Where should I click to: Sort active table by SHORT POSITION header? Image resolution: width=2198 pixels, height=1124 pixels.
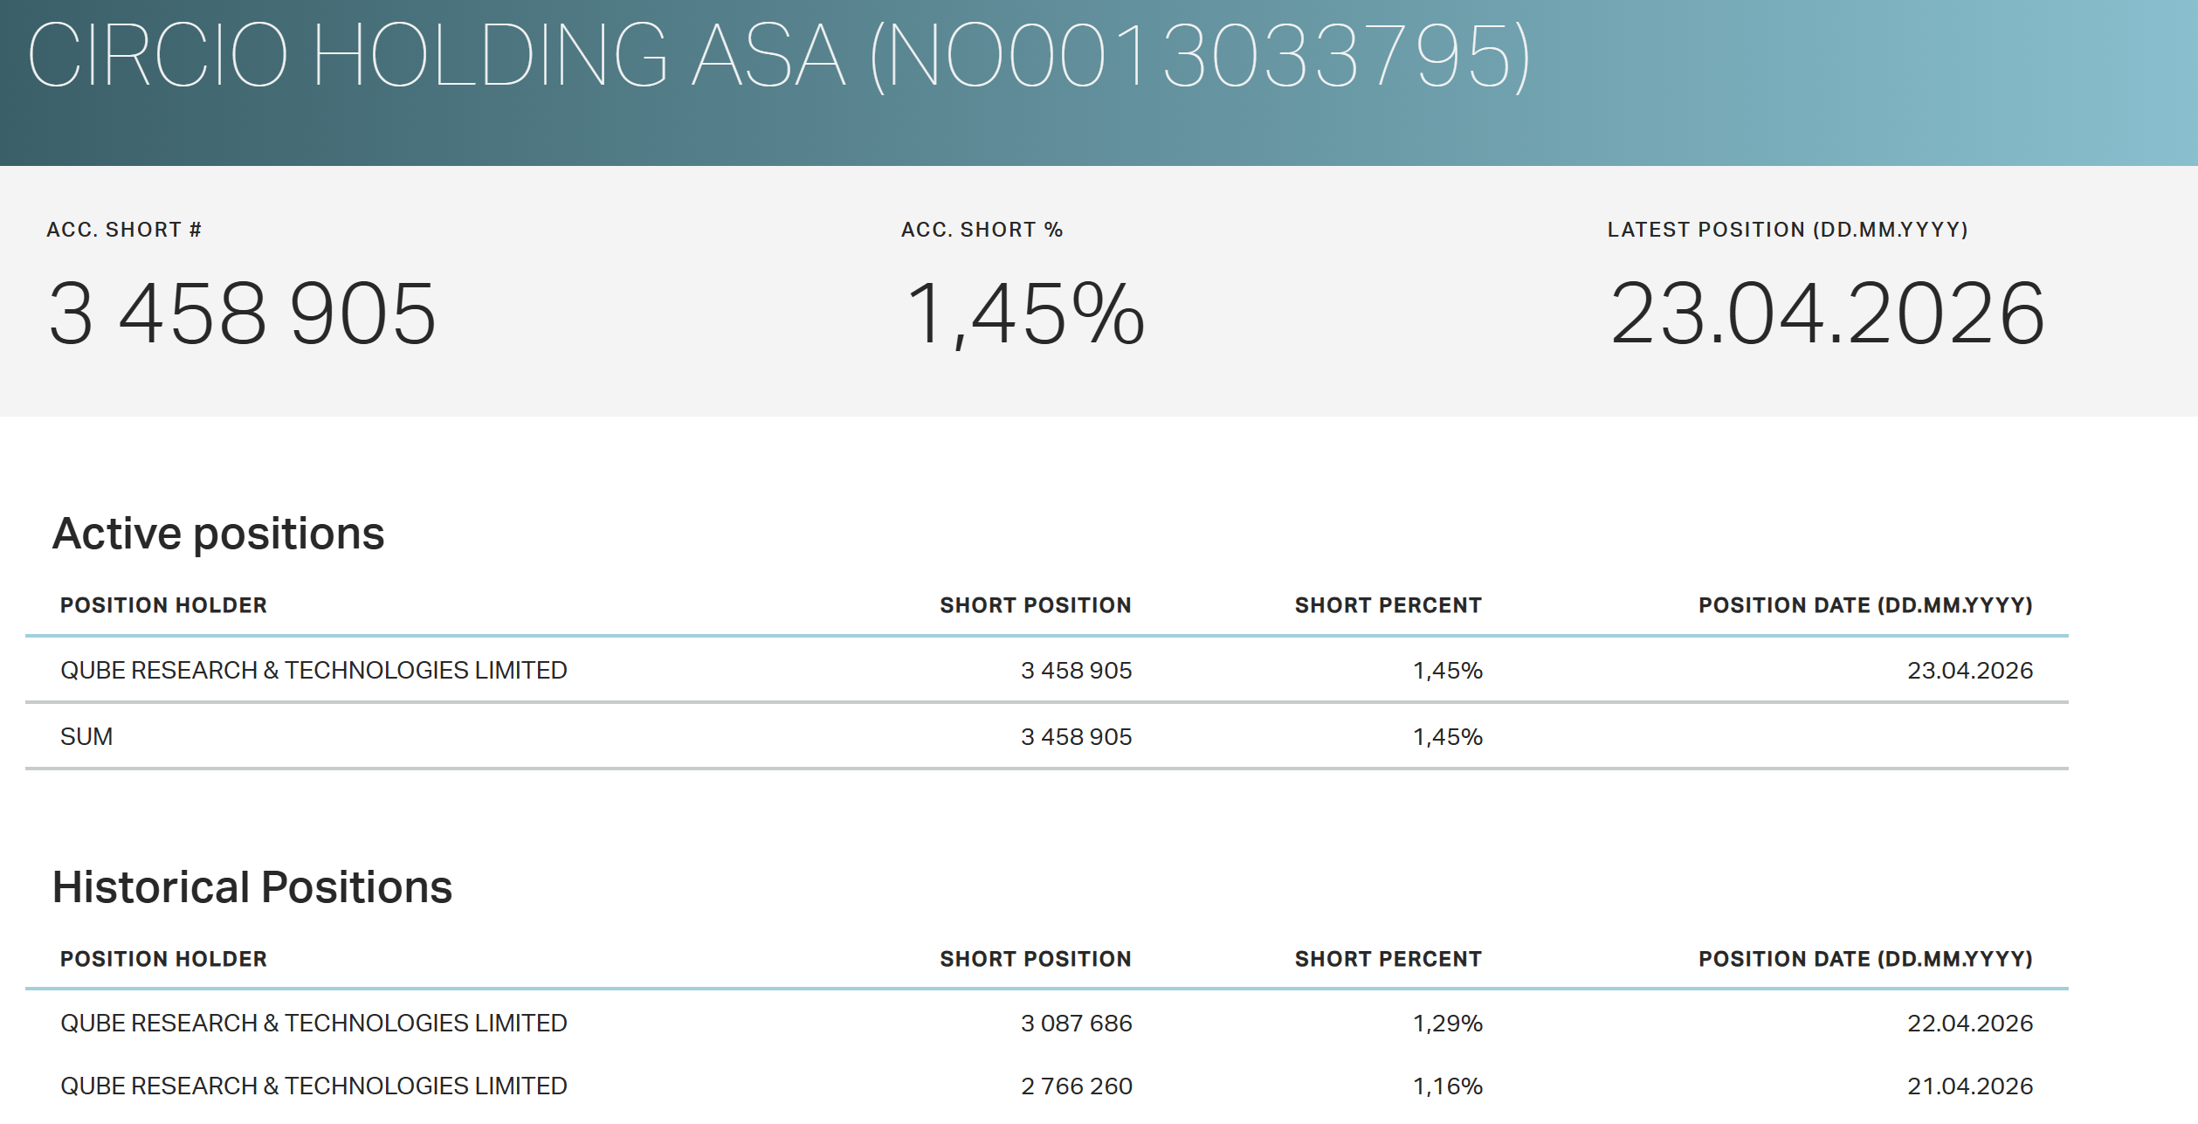click(1035, 605)
